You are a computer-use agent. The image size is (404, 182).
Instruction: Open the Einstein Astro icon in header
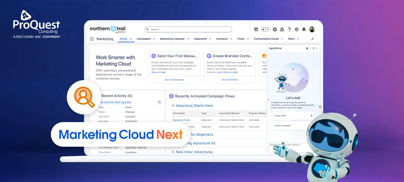point(256,30)
